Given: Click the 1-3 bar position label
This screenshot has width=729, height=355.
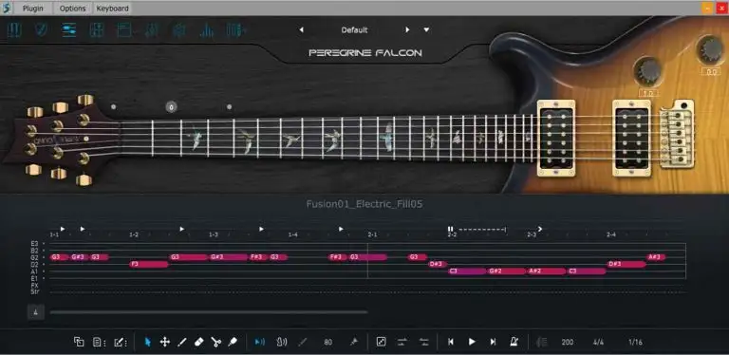Looking at the screenshot, I should (x=214, y=235).
